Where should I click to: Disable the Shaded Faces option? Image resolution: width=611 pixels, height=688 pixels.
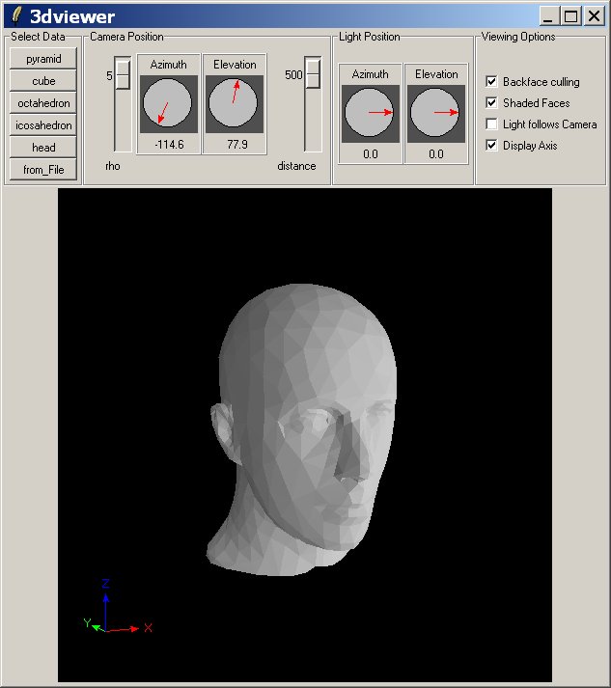pos(492,103)
